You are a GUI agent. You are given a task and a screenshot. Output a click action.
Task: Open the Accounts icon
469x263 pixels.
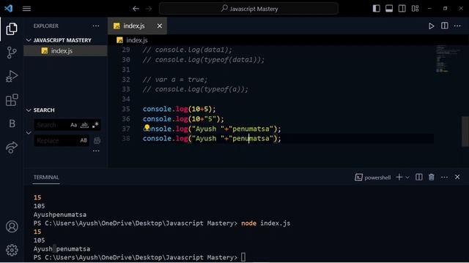tap(12, 226)
